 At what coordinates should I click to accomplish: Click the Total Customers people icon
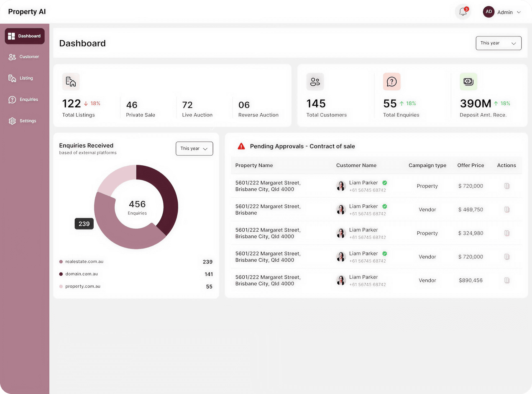tap(315, 82)
